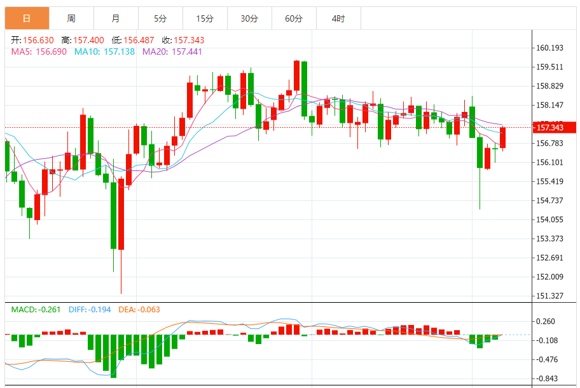Screen dimensions: 580x388
Task: Click the -0.843 MACD axis label
Action: point(547,378)
